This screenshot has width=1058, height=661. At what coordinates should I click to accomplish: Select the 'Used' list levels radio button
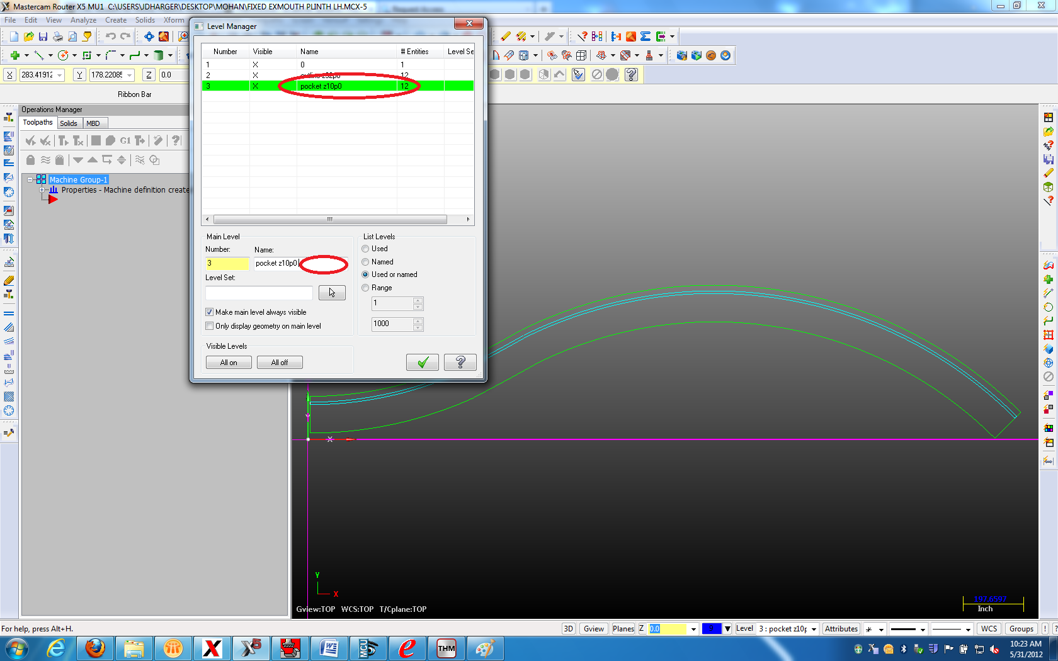pos(365,249)
